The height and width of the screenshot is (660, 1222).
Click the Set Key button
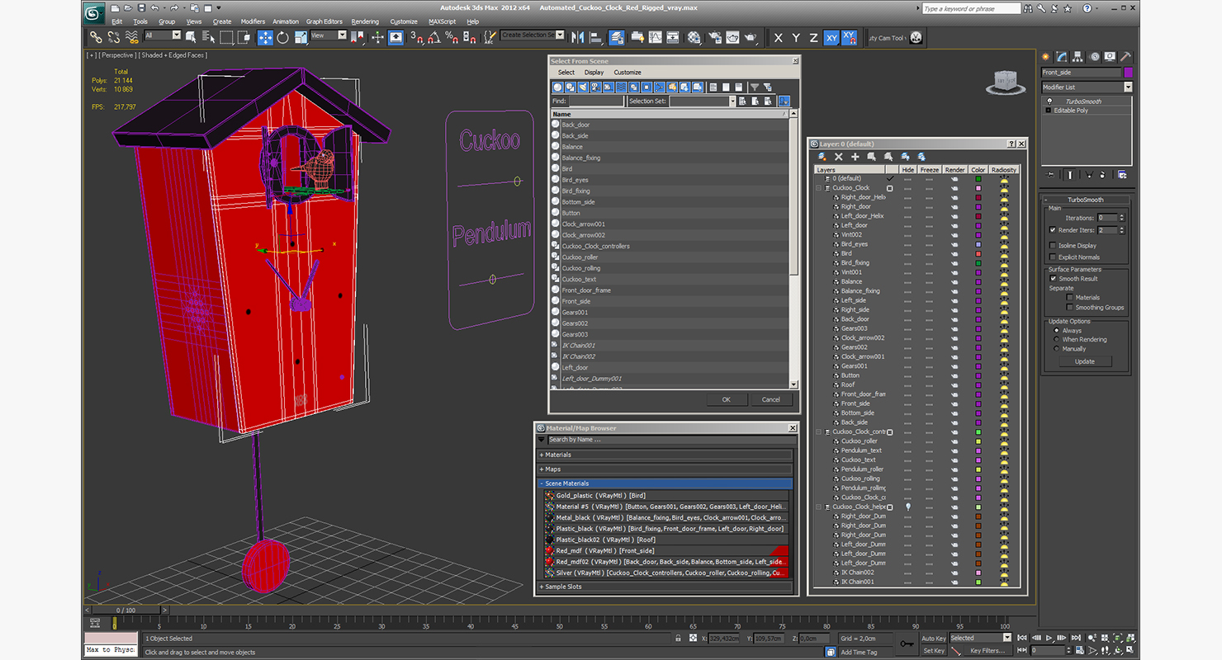tap(934, 651)
